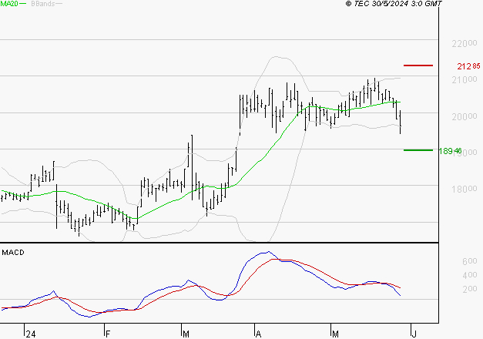
Task: Click the 400 MACD axis label
Action: click(x=470, y=275)
